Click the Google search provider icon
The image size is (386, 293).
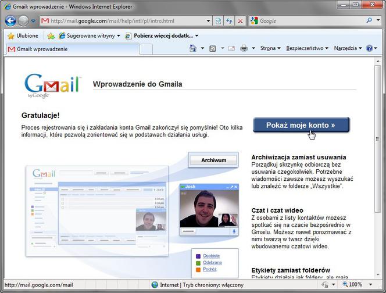tap(254, 21)
